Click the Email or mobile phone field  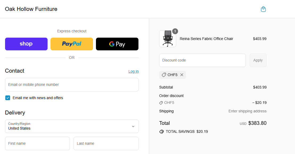click(x=72, y=85)
